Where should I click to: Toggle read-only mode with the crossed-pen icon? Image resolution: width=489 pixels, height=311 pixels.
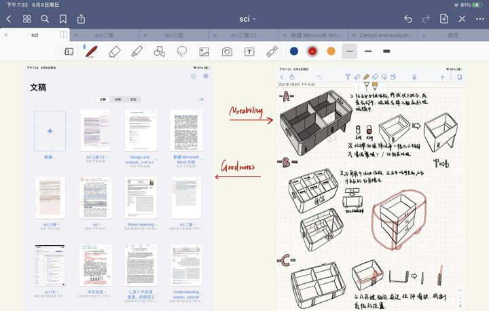(462, 19)
